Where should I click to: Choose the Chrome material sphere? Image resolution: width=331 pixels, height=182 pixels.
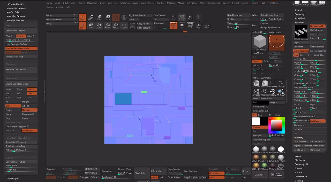[x=281, y=166]
